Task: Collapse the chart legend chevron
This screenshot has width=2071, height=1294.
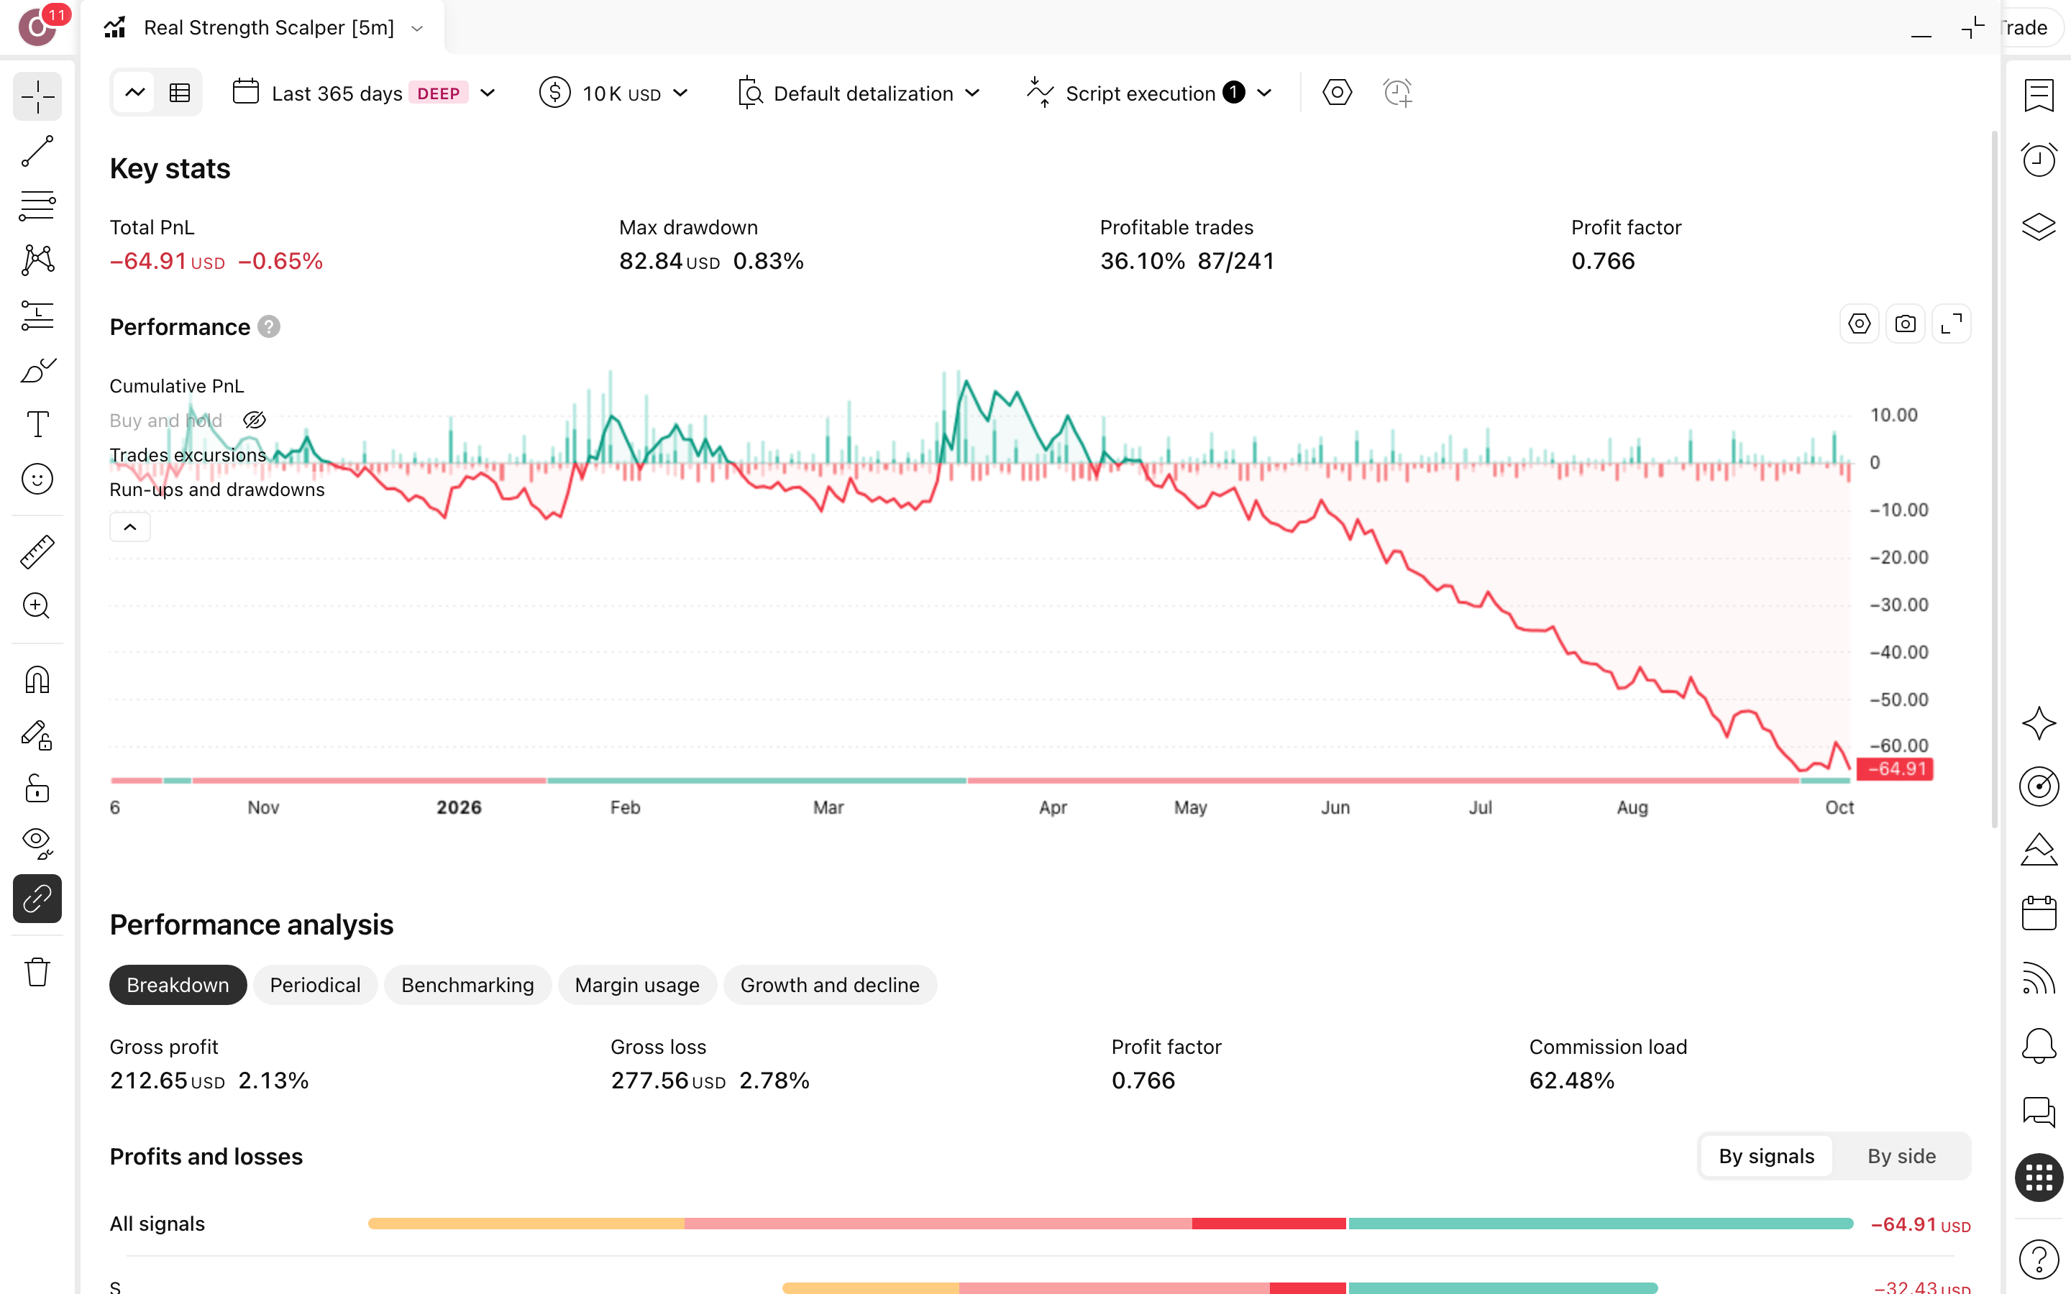Action: [x=130, y=527]
